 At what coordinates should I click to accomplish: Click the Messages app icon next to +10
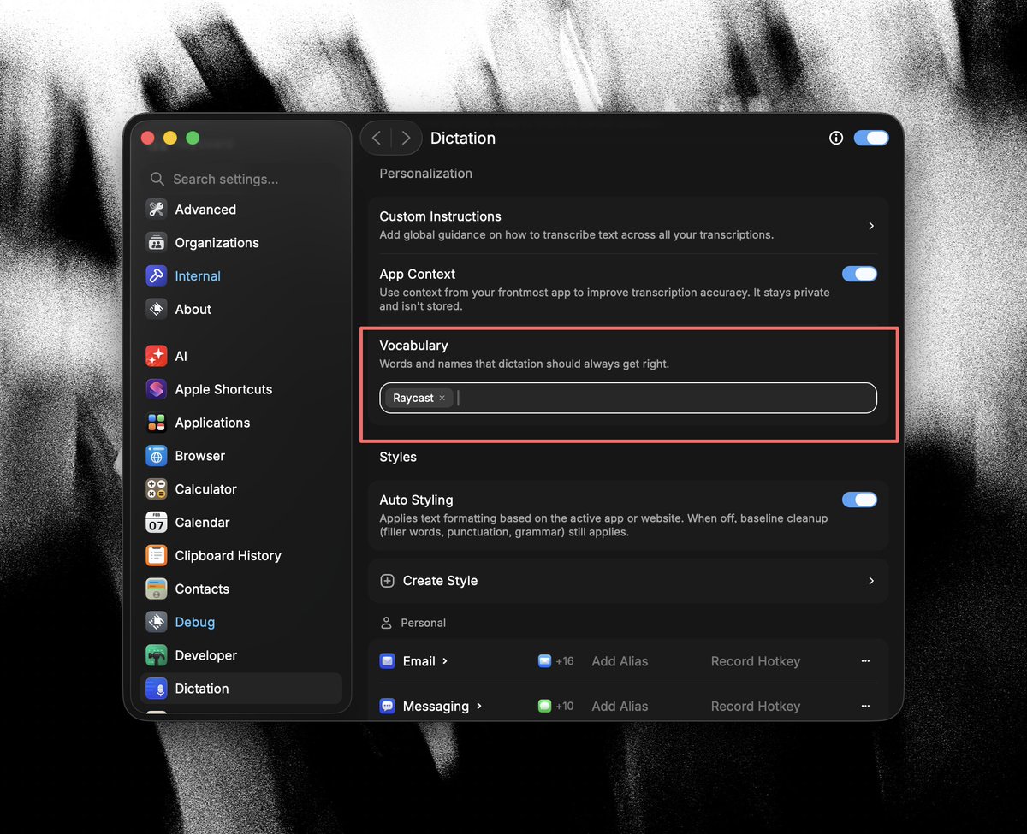(544, 707)
